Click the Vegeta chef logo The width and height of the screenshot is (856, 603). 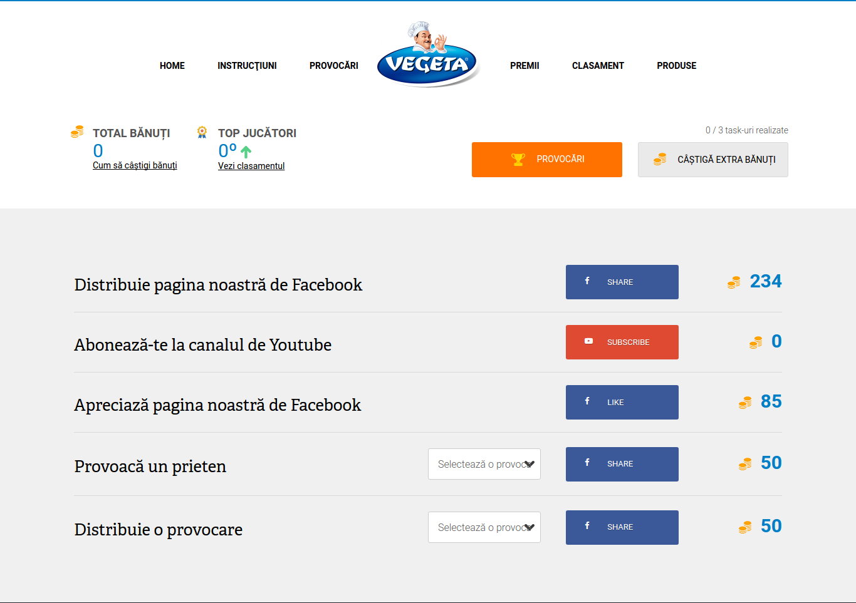(429, 55)
